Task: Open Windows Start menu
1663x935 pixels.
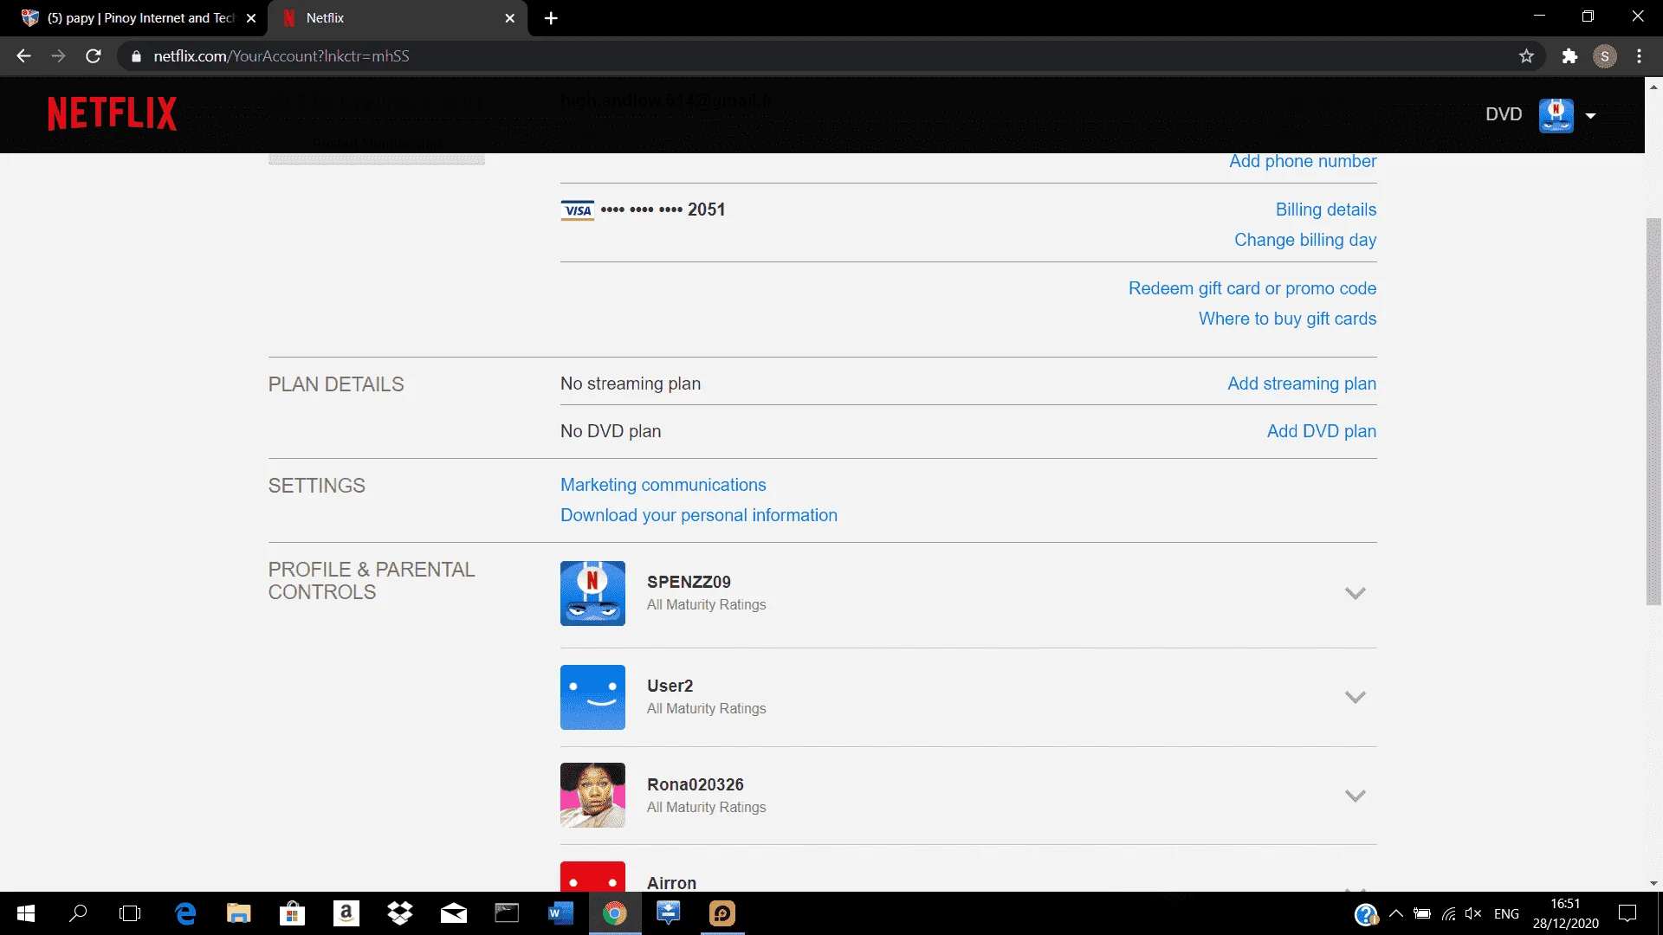Action: point(26,913)
